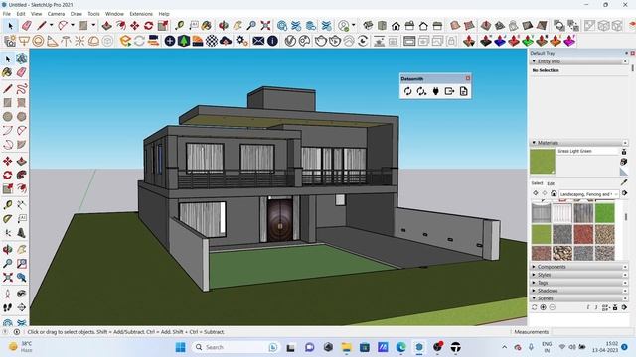
Task: Click the Grass Light Green material preview
Action: pos(543,161)
